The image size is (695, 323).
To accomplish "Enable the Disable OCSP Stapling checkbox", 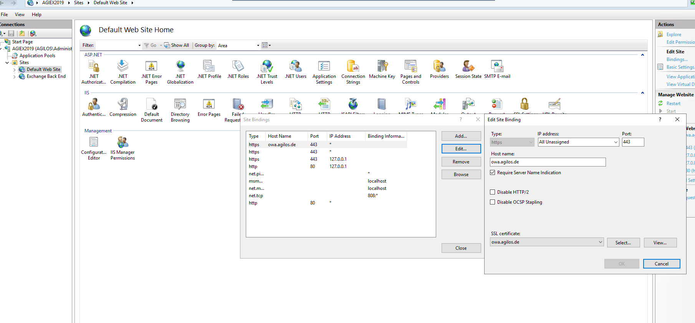I will click(493, 202).
